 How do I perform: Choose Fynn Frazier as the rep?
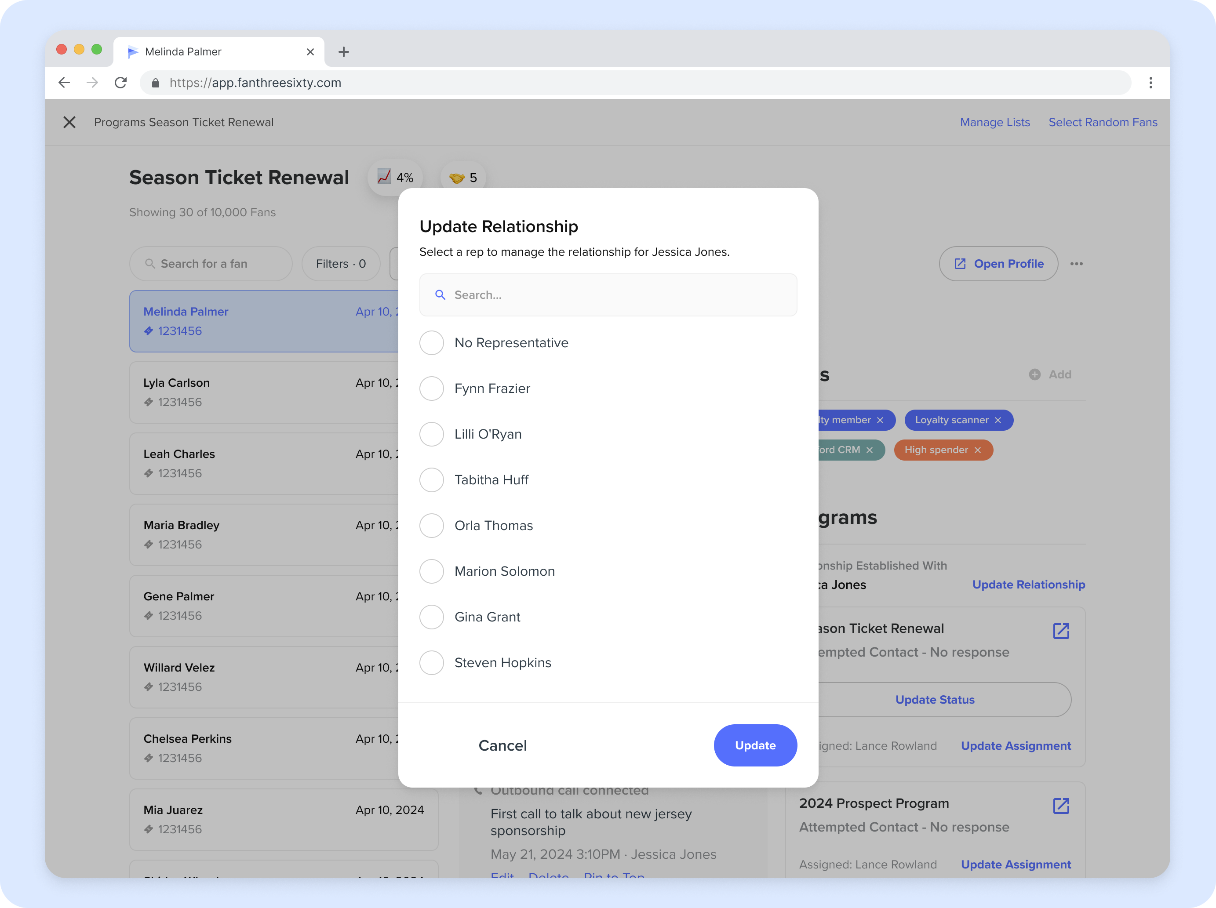click(432, 389)
